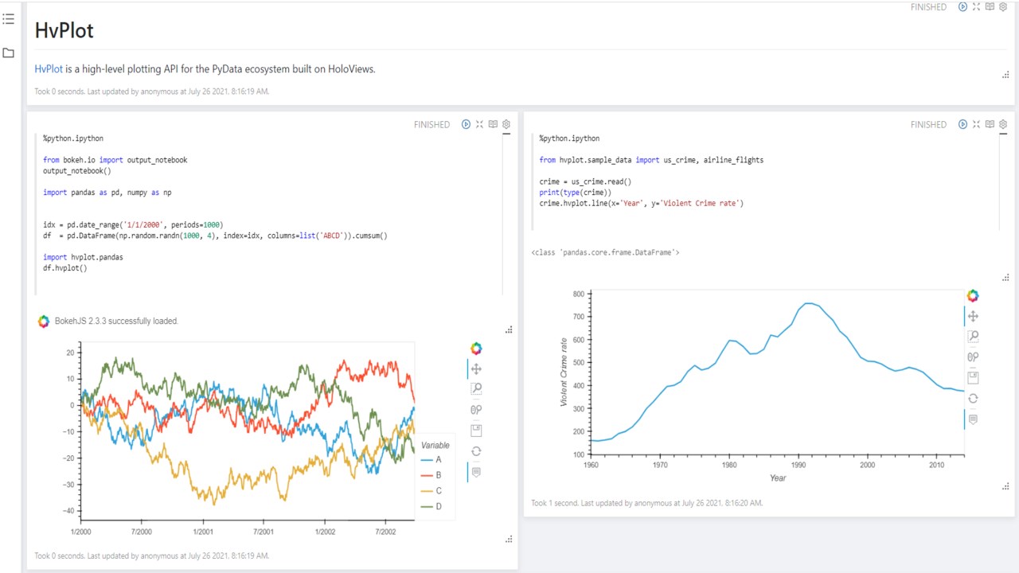Show or hide editor in us_crime paragraph
This screenshot has height=573, width=1019.
(990, 124)
